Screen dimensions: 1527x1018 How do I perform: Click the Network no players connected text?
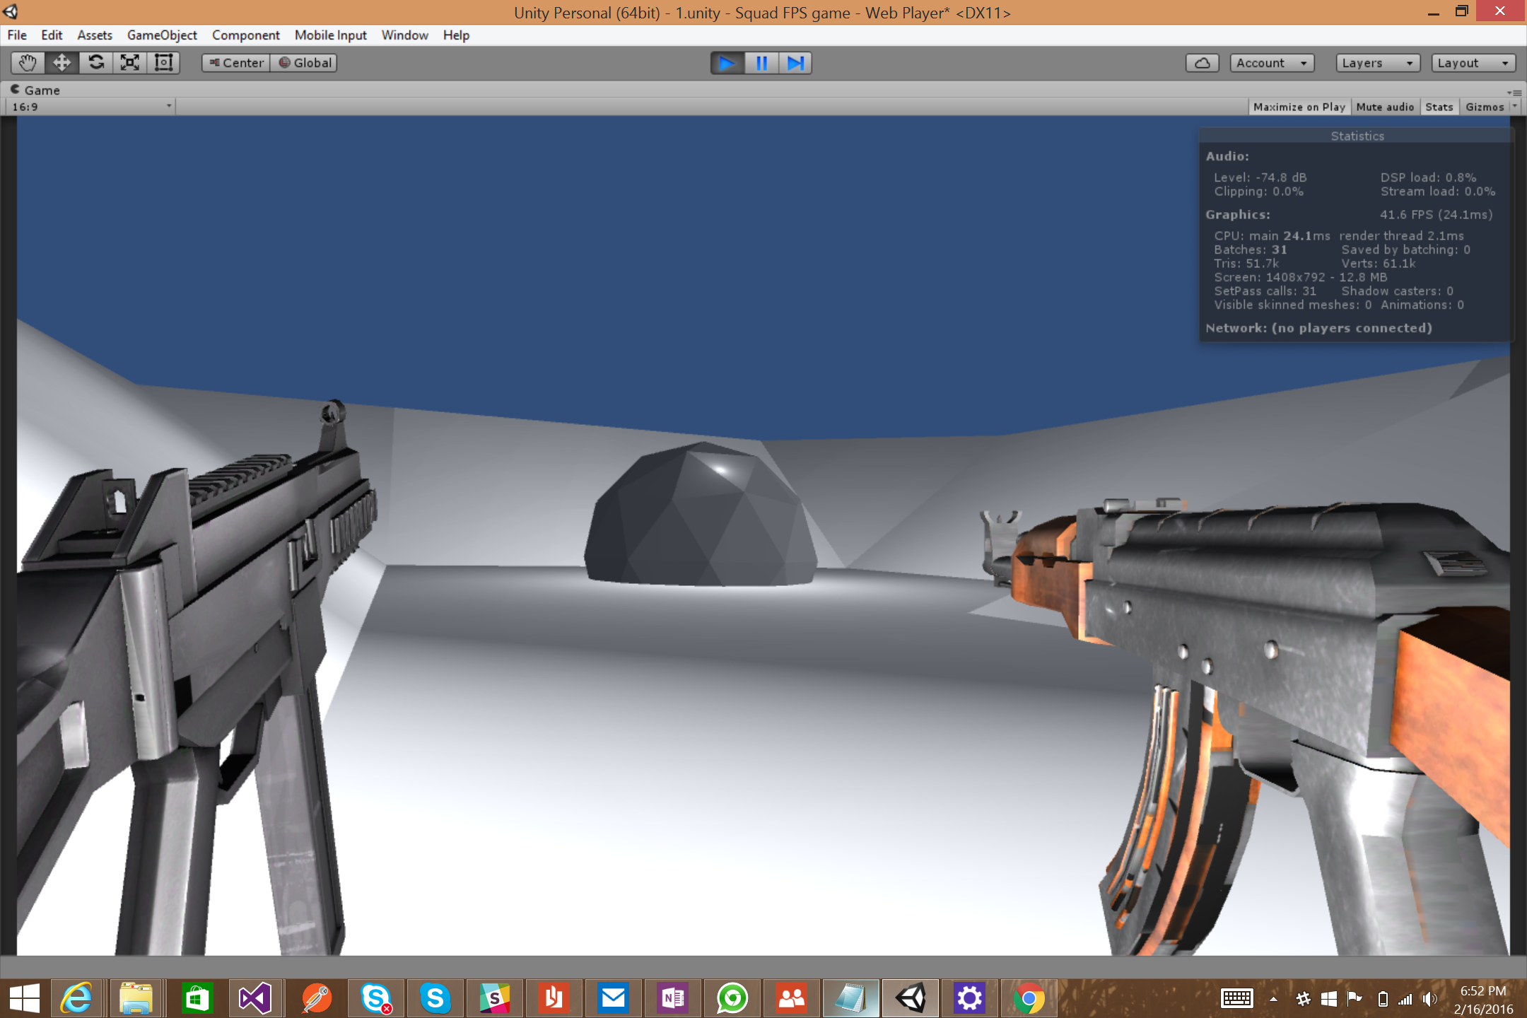click(1318, 328)
